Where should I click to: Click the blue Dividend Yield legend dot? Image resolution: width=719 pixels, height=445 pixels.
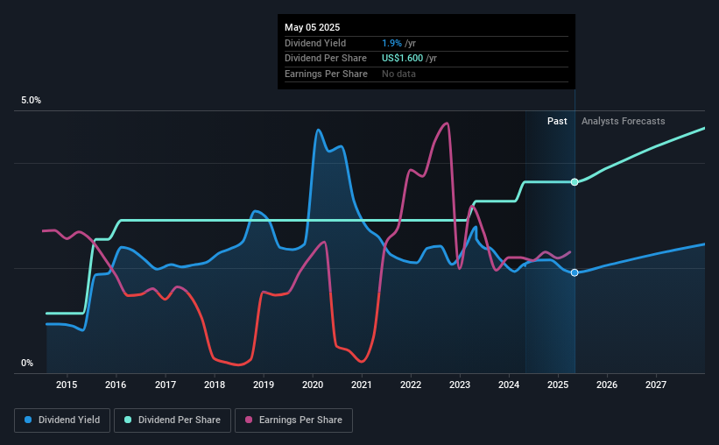pyautogui.click(x=28, y=420)
